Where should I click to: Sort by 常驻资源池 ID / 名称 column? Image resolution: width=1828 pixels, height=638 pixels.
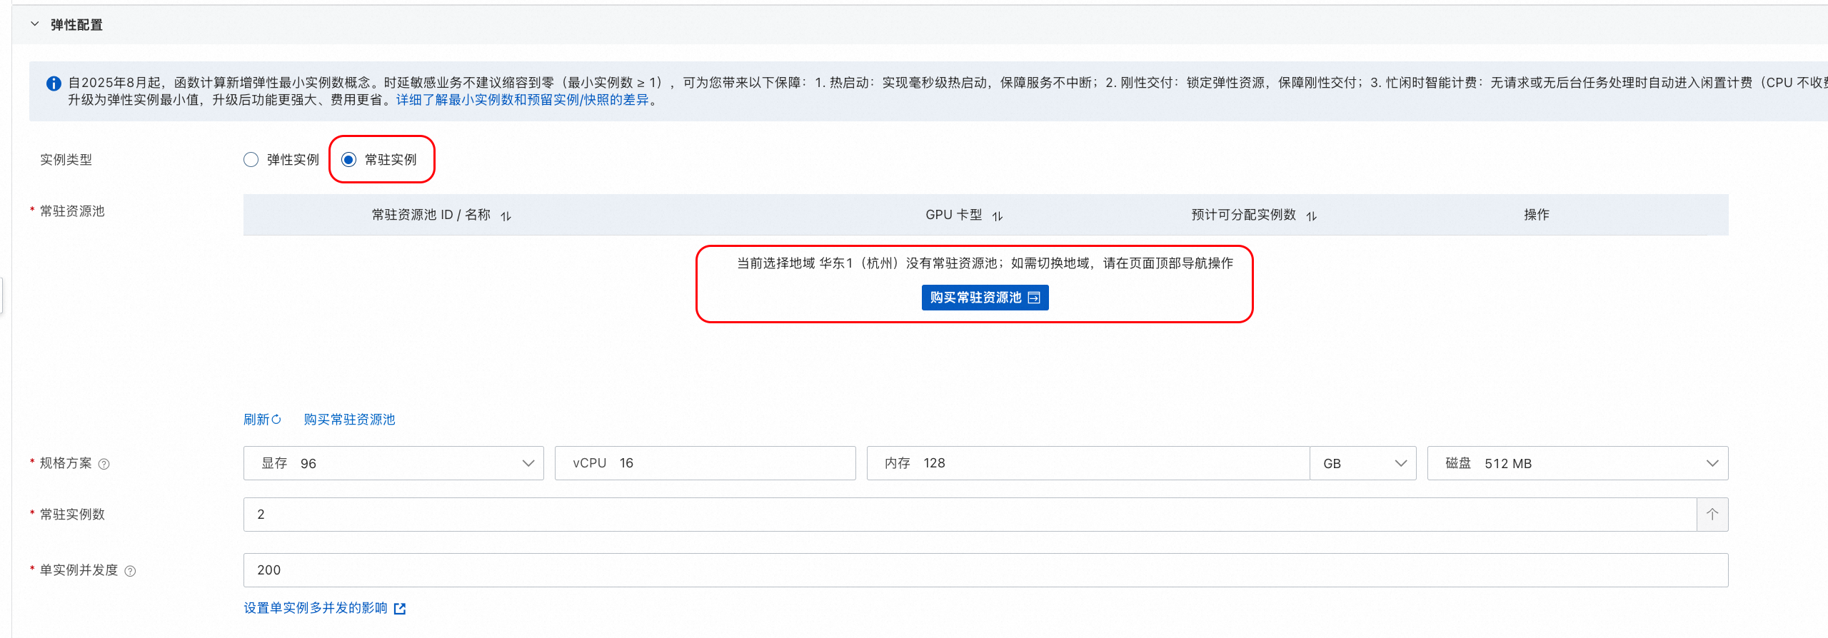pos(506,216)
